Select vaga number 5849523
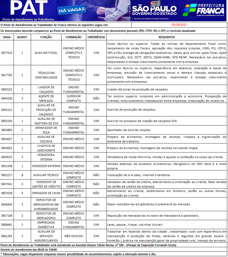This screenshot has width=228, height=257. coord(7,157)
